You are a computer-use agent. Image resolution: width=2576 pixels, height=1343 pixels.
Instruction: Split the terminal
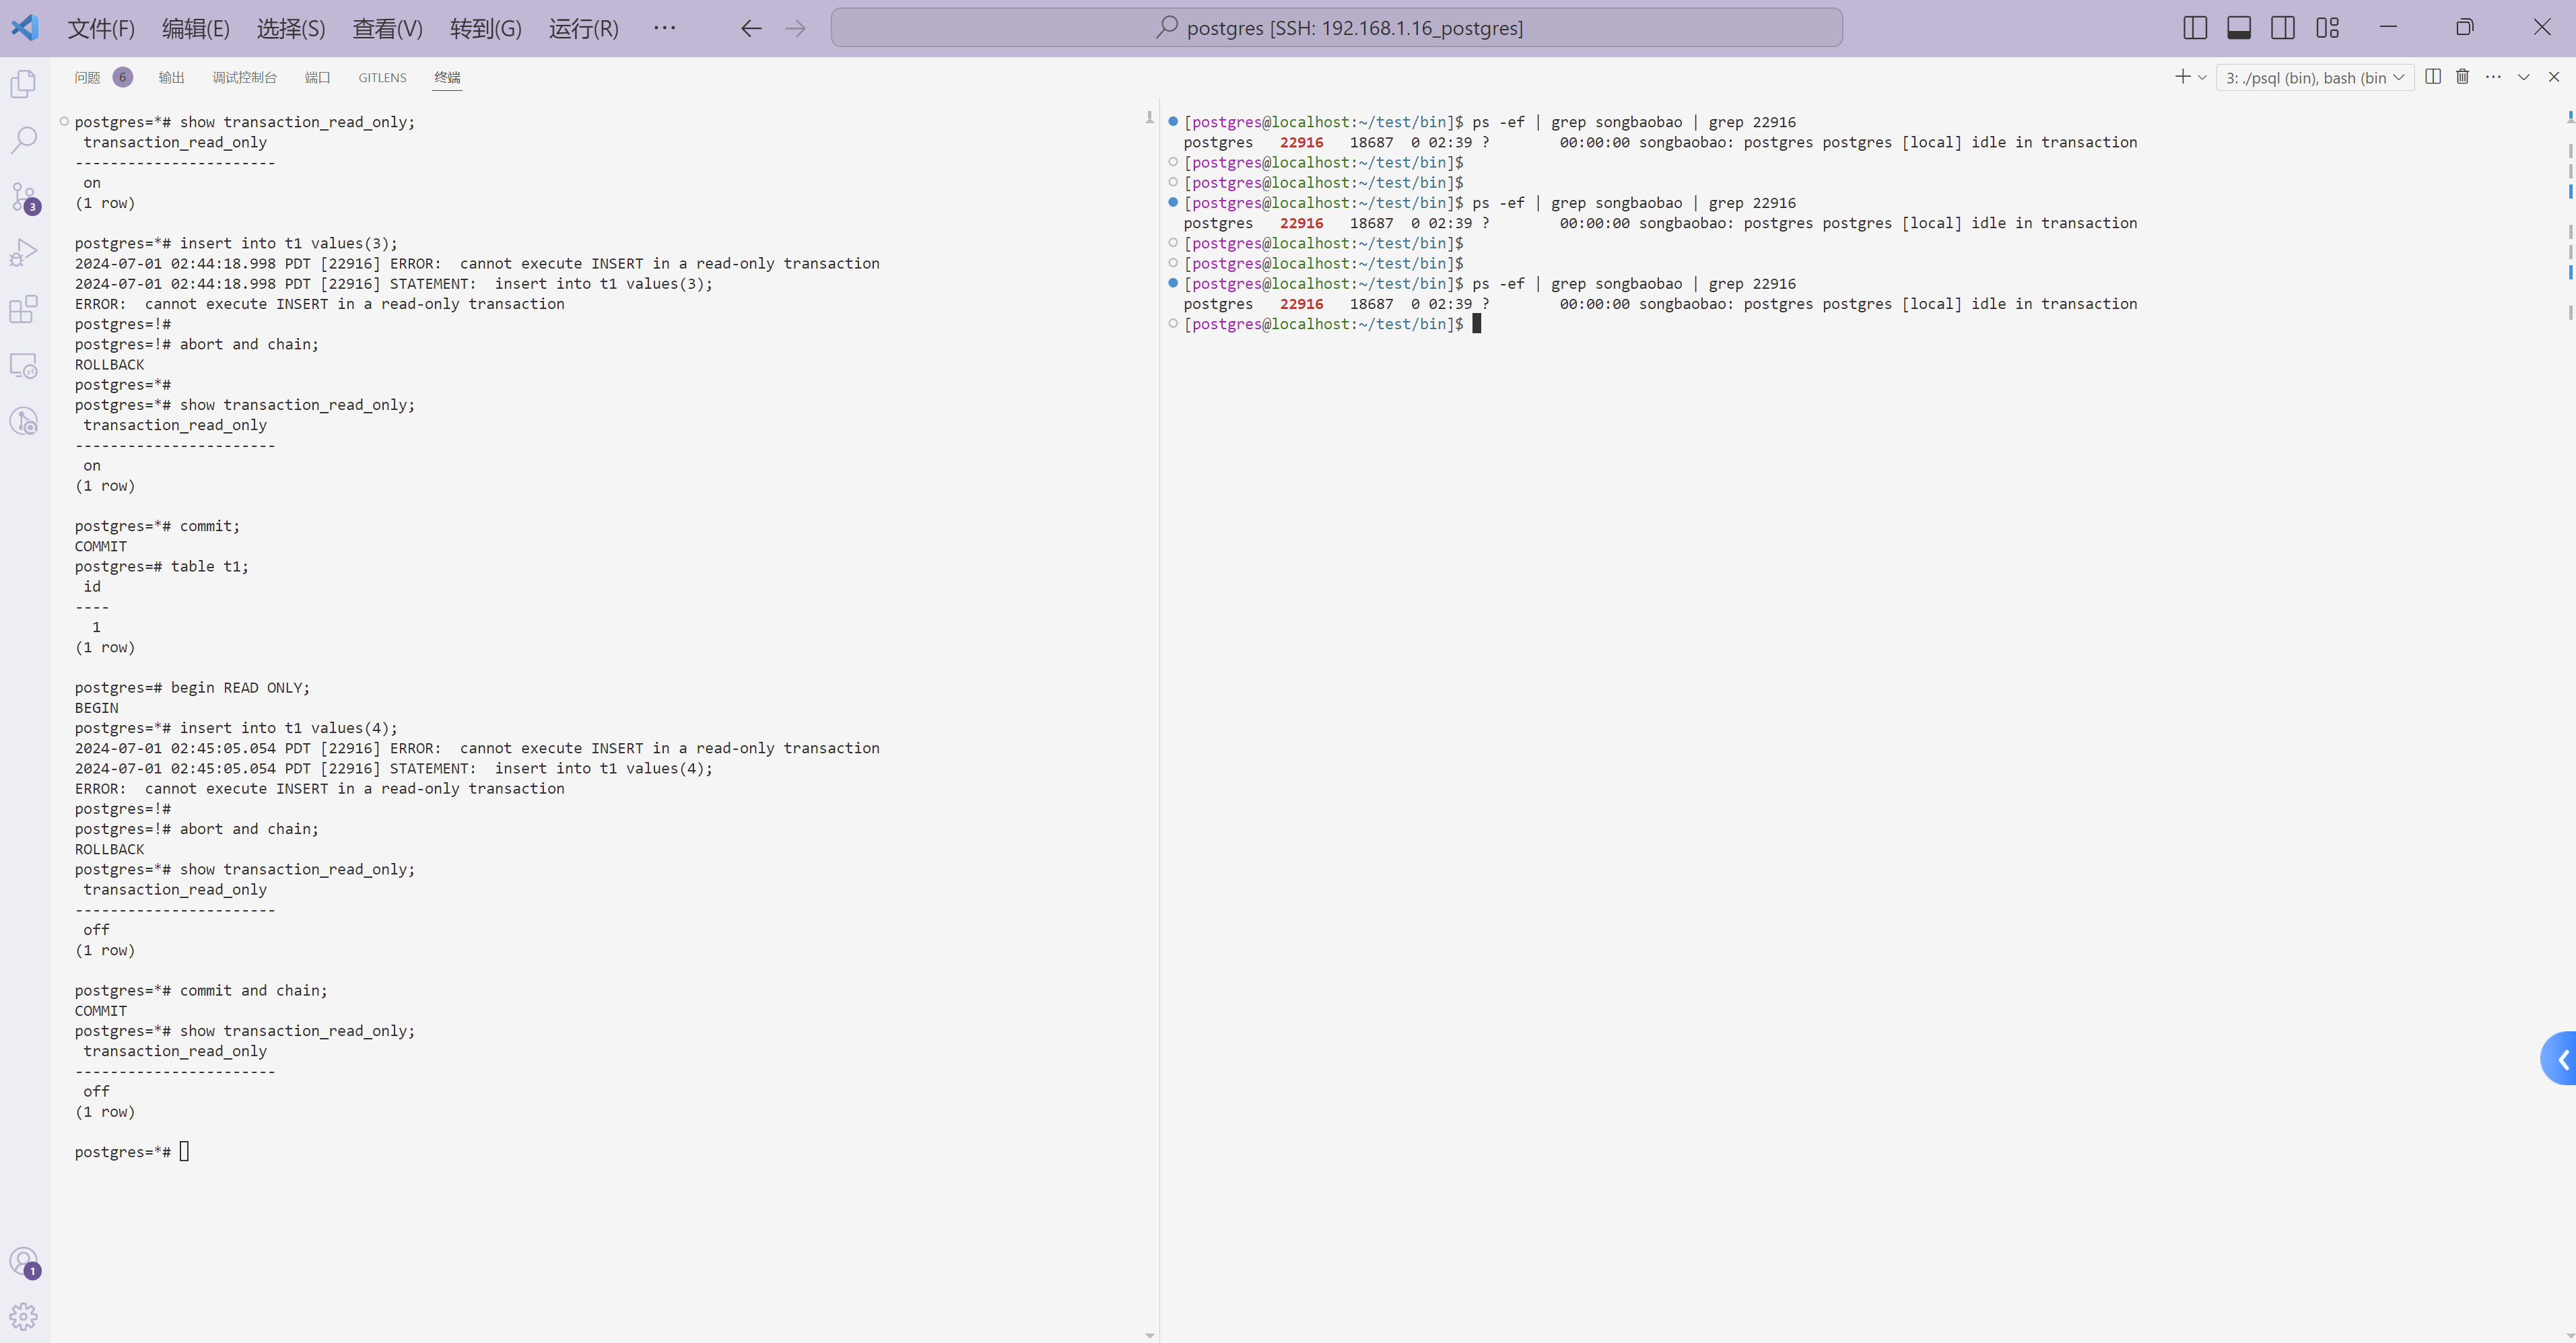point(2433,77)
